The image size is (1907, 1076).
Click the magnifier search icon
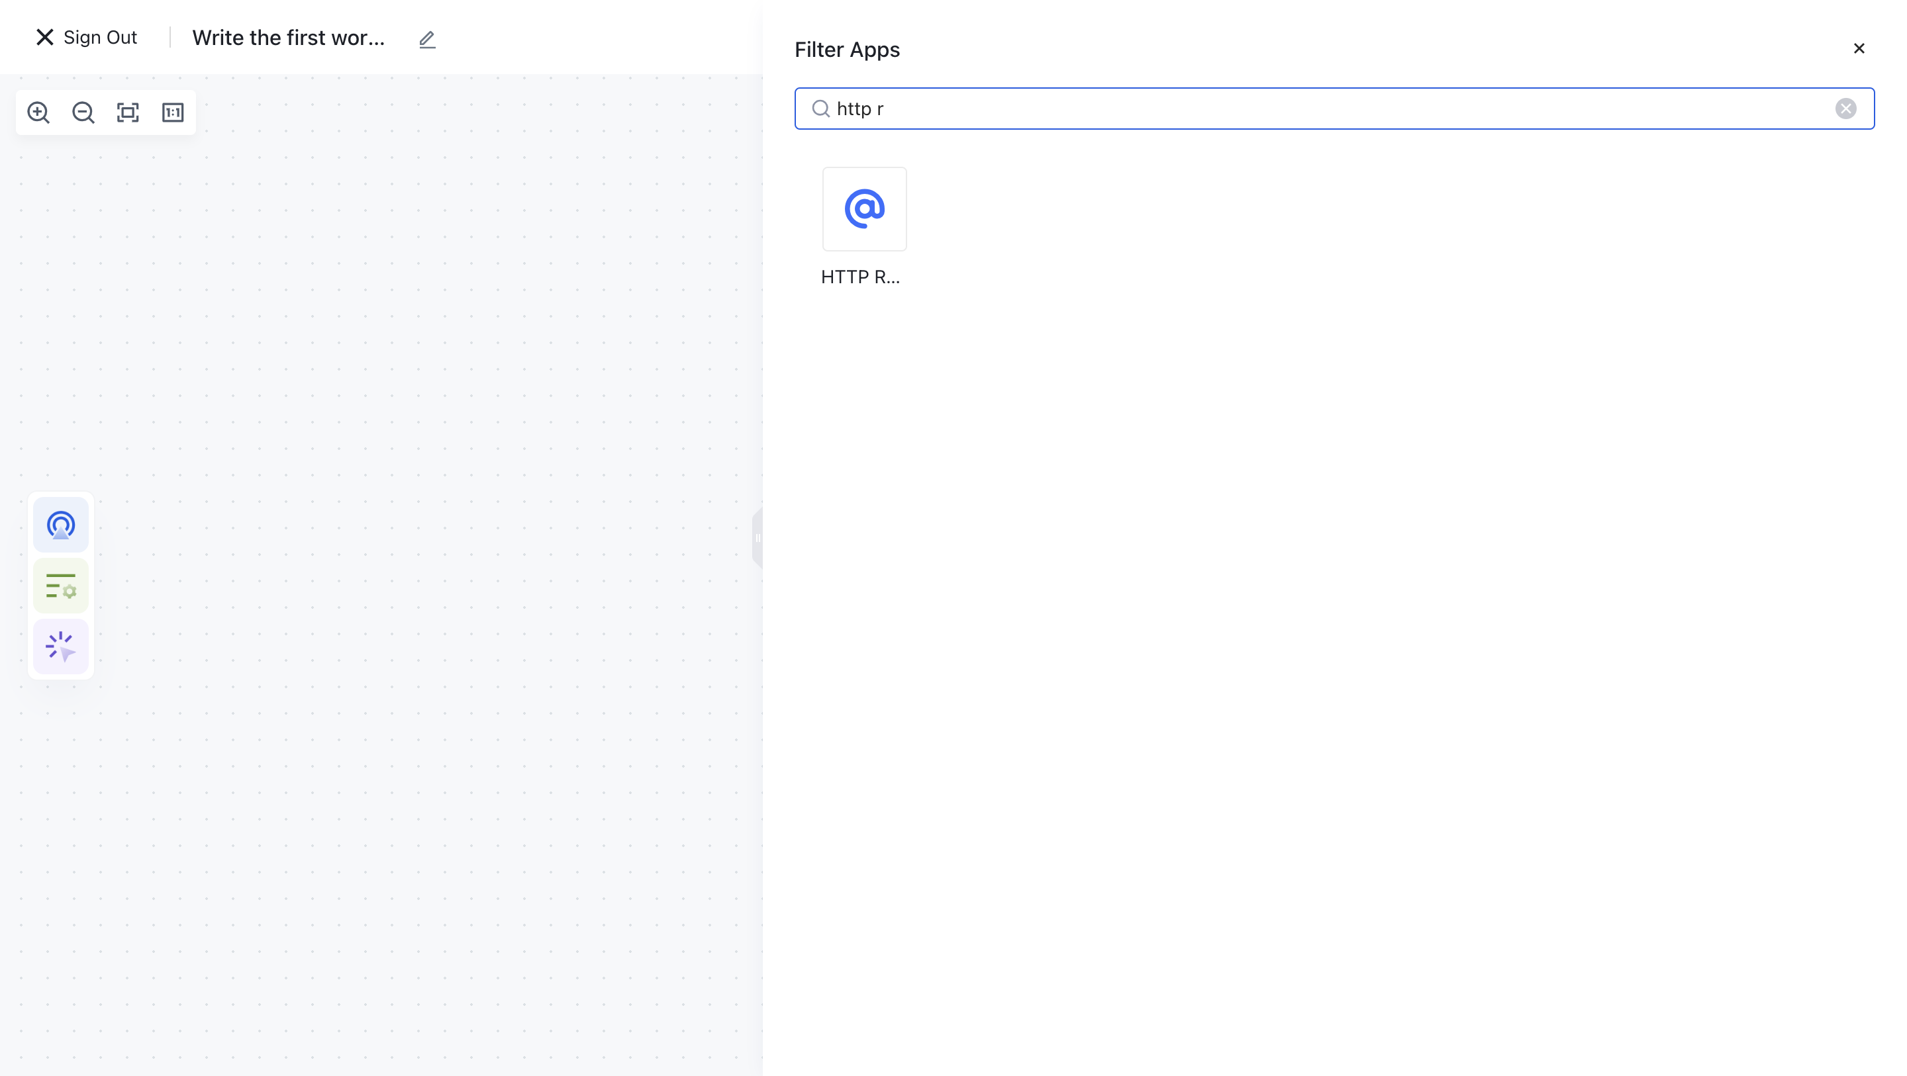pos(820,109)
